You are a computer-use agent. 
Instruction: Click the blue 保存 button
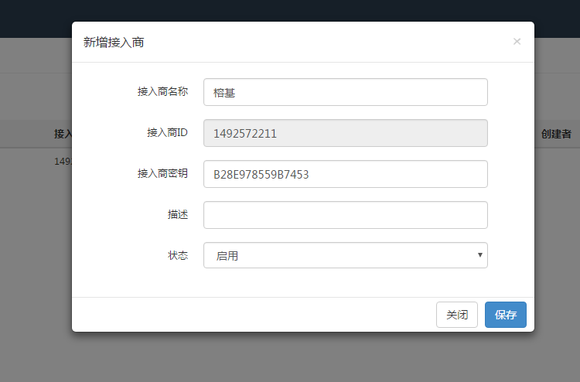tap(505, 315)
